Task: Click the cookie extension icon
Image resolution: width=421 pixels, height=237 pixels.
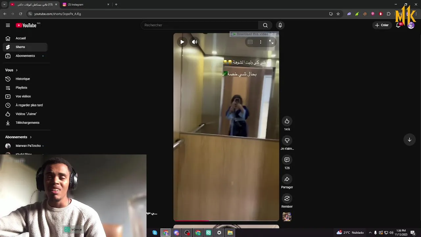Action: click(x=365, y=14)
